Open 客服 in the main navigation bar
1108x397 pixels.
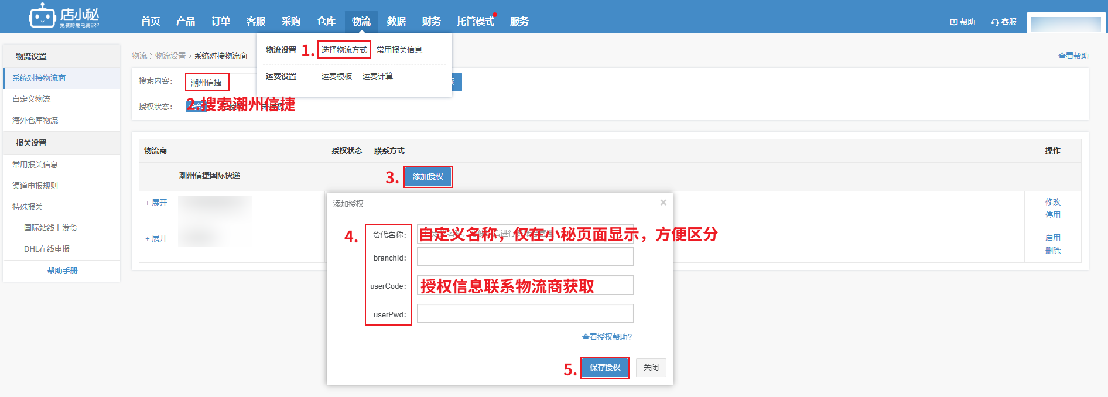(256, 21)
